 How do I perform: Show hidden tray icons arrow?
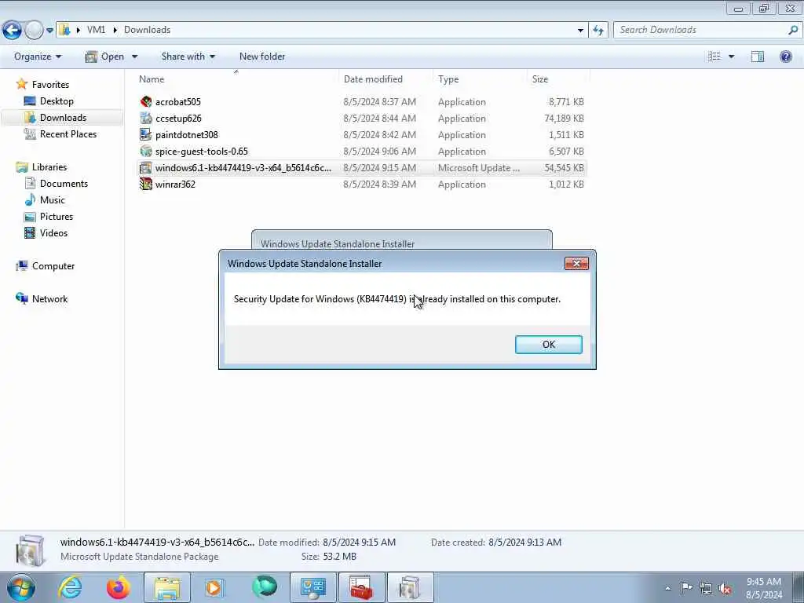pos(667,588)
